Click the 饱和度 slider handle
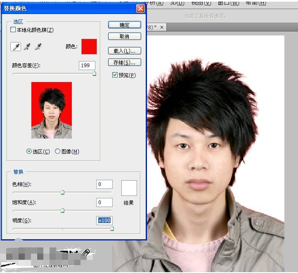Viewport: 298px width, 273px height. pos(62,210)
